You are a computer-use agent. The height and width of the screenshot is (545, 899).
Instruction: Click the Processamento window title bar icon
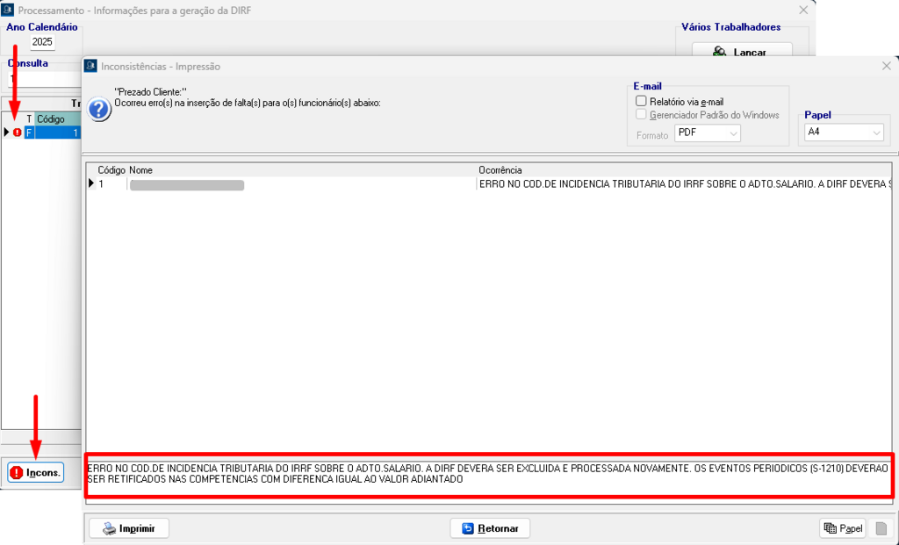pos(10,10)
